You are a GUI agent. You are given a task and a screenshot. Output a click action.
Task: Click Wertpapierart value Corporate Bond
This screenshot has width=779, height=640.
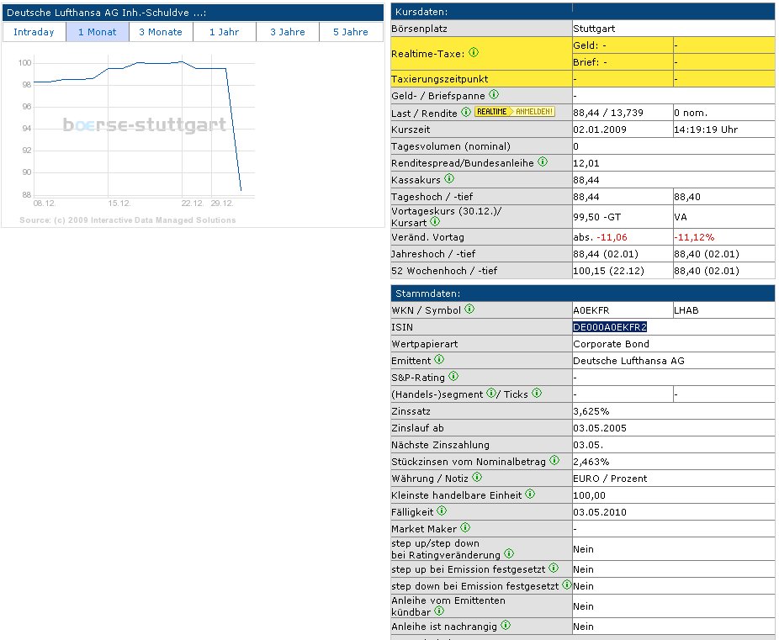611,344
